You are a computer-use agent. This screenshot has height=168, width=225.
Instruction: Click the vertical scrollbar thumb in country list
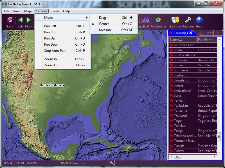[219, 137]
